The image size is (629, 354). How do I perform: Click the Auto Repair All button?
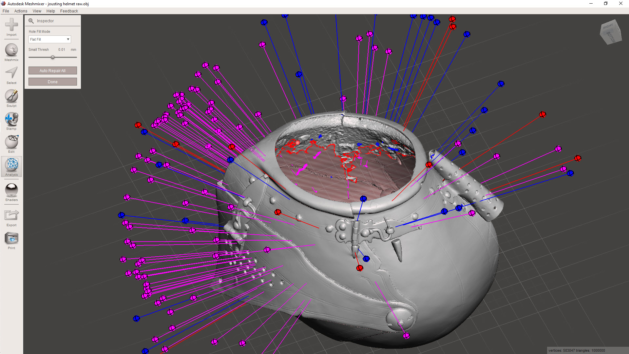52,70
